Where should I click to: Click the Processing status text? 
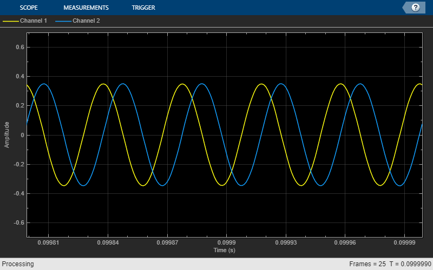pyautogui.click(x=18, y=264)
